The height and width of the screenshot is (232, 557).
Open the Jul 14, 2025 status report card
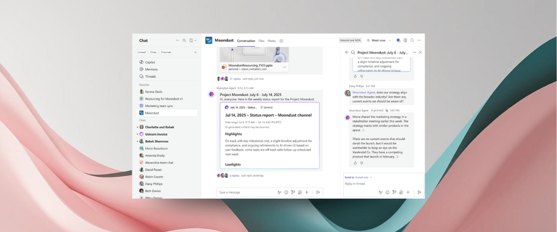pos(270,135)
